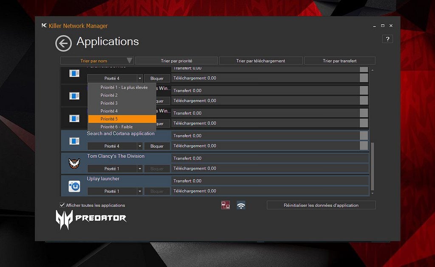This screenshot has height=267, width=435.
Task: Click the Applications page heading
Action: click(x=107, y=42)
